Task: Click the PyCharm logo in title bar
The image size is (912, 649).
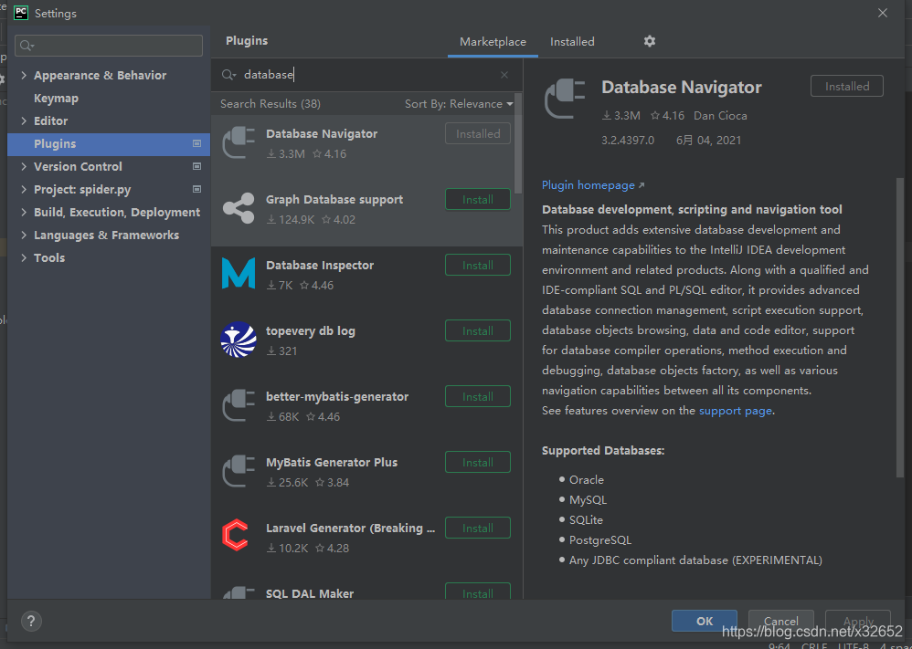Action: point(21,13)
